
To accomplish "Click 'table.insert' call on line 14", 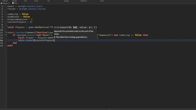I will (x=26, y=40).
